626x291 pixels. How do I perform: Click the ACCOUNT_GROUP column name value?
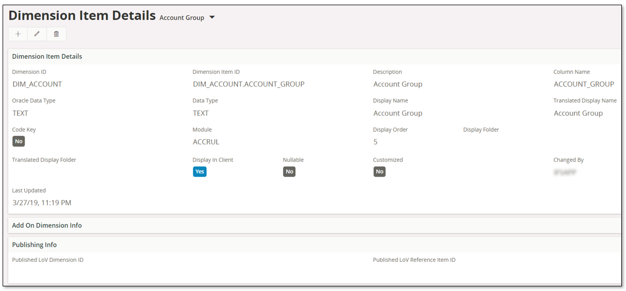tap(584, 84)
